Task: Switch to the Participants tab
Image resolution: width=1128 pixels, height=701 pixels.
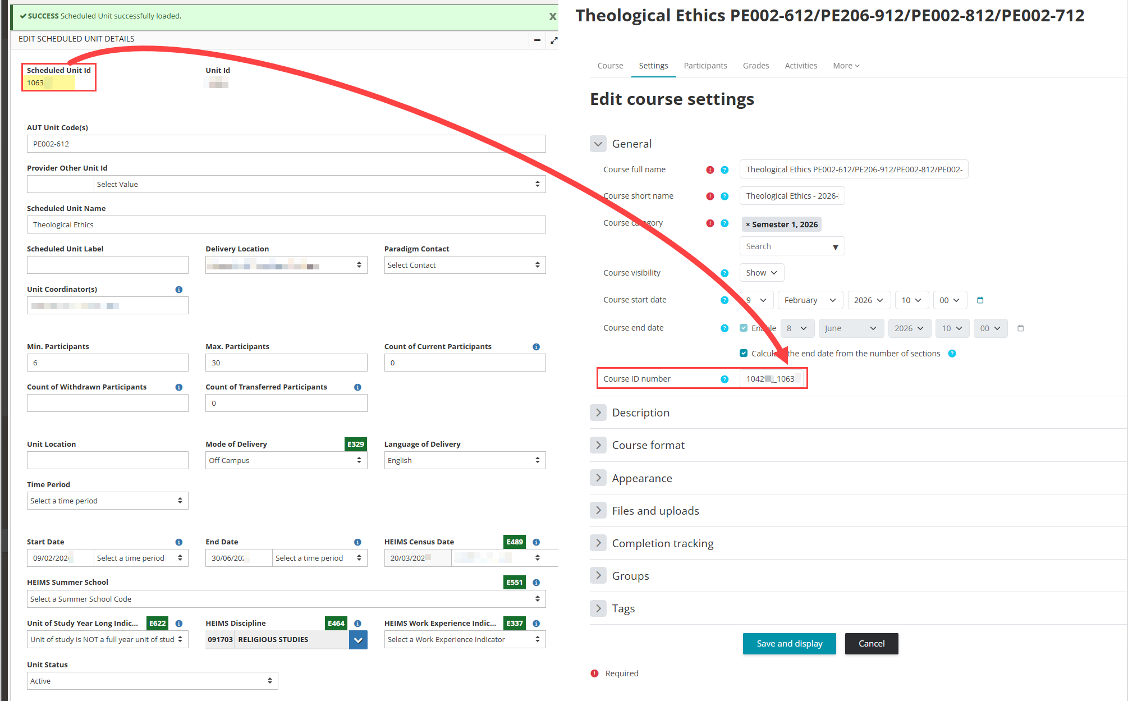Action: [x=705, y=66]
